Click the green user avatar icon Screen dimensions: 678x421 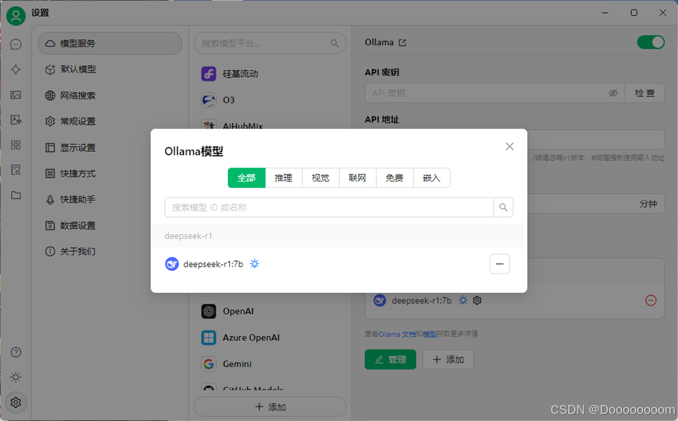(x=15, y=16)
